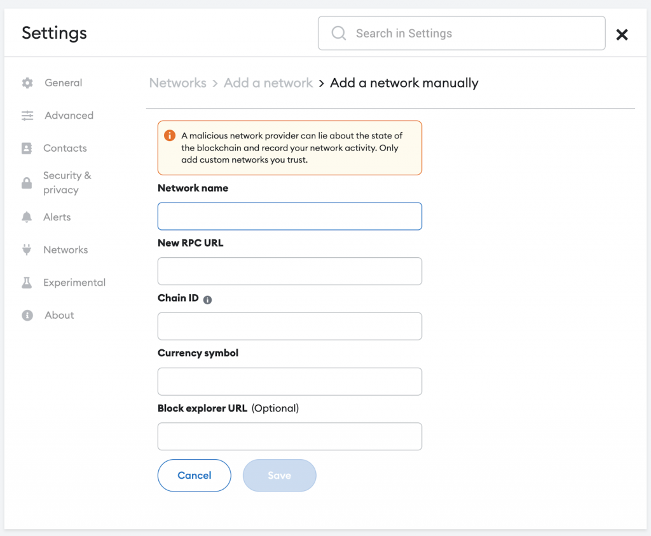Click the Alerts bell icon
This screenshot has height=536, width=651.
[27, 217]
